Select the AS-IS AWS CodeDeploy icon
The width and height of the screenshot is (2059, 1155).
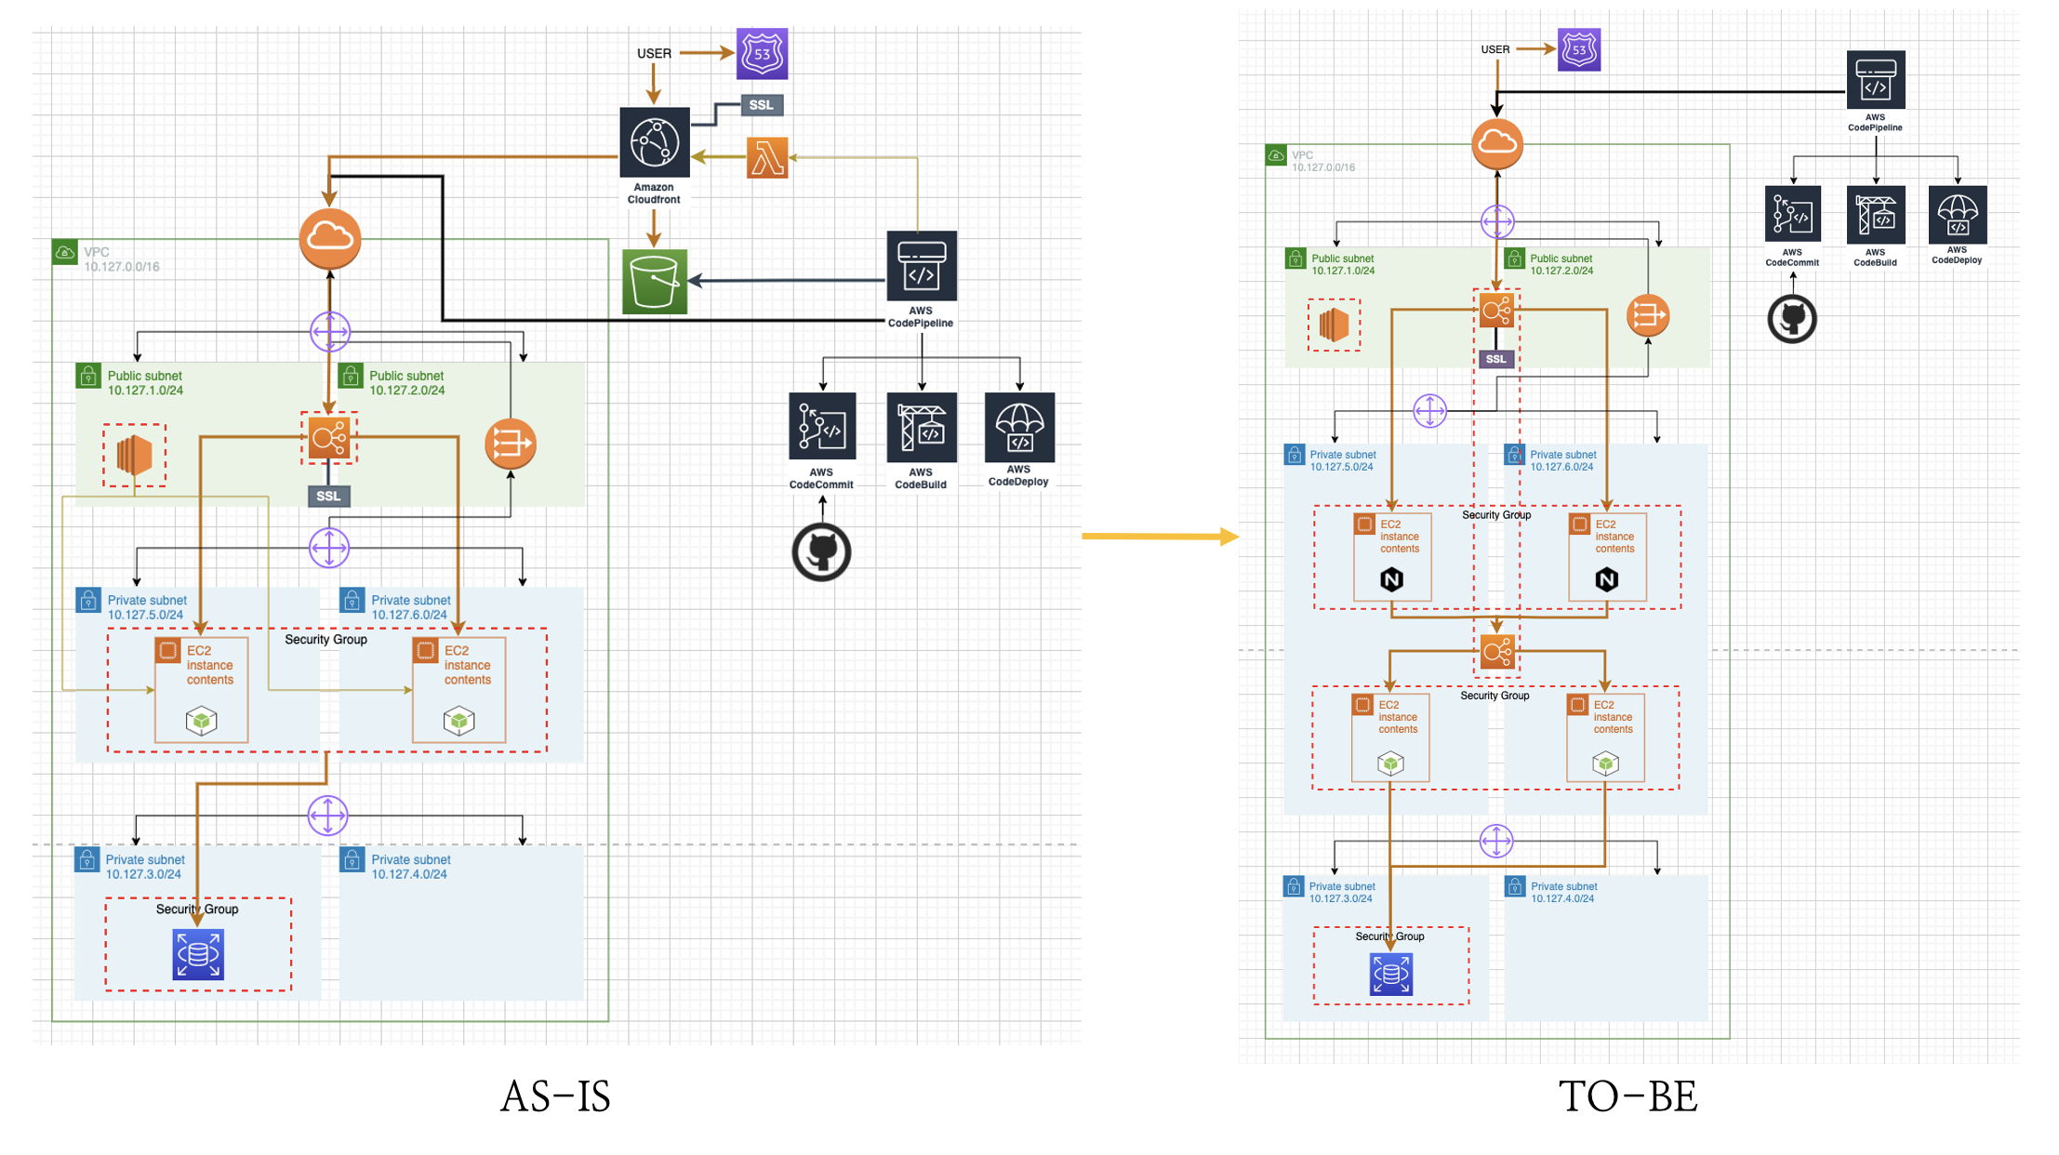[x=1019, y=427]
